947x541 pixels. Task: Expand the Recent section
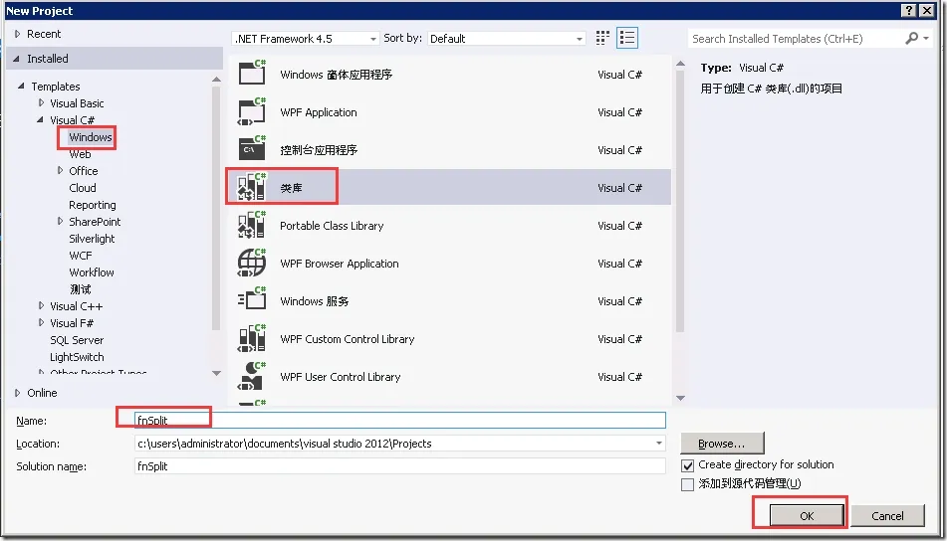(18, 34)
